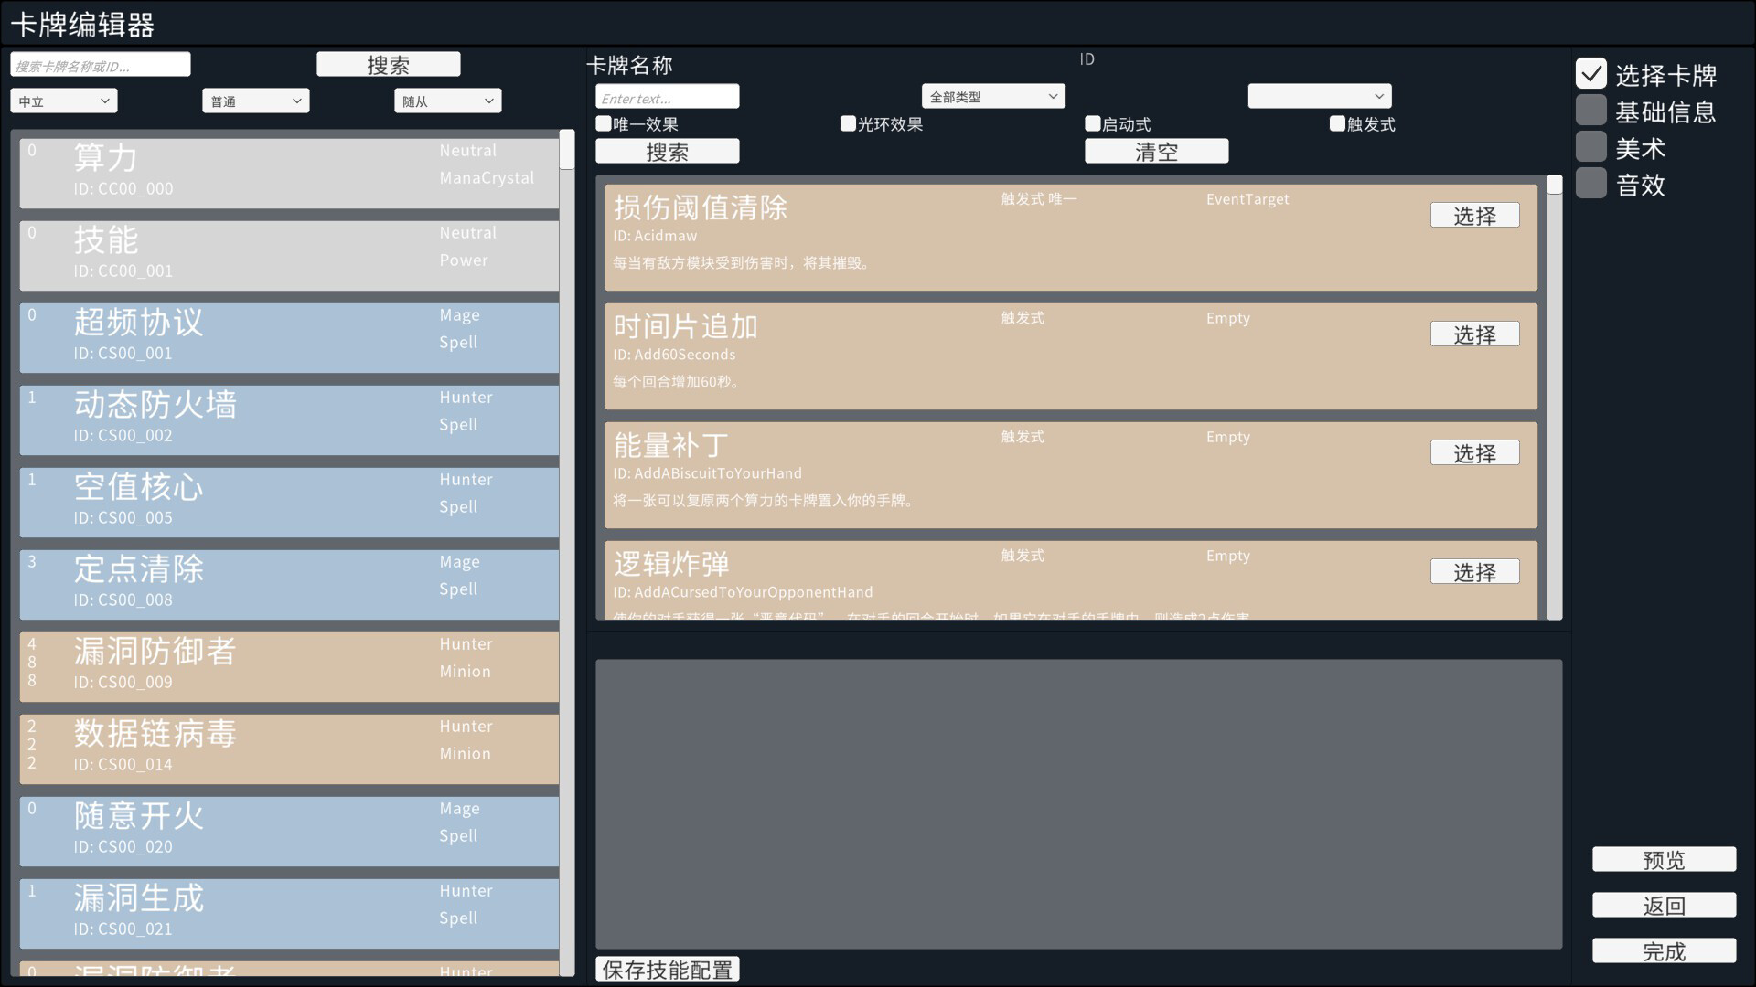Click 保存技能配置 to save ability config
This screenshot has height=987, width=1756.
tap(667, 968)
